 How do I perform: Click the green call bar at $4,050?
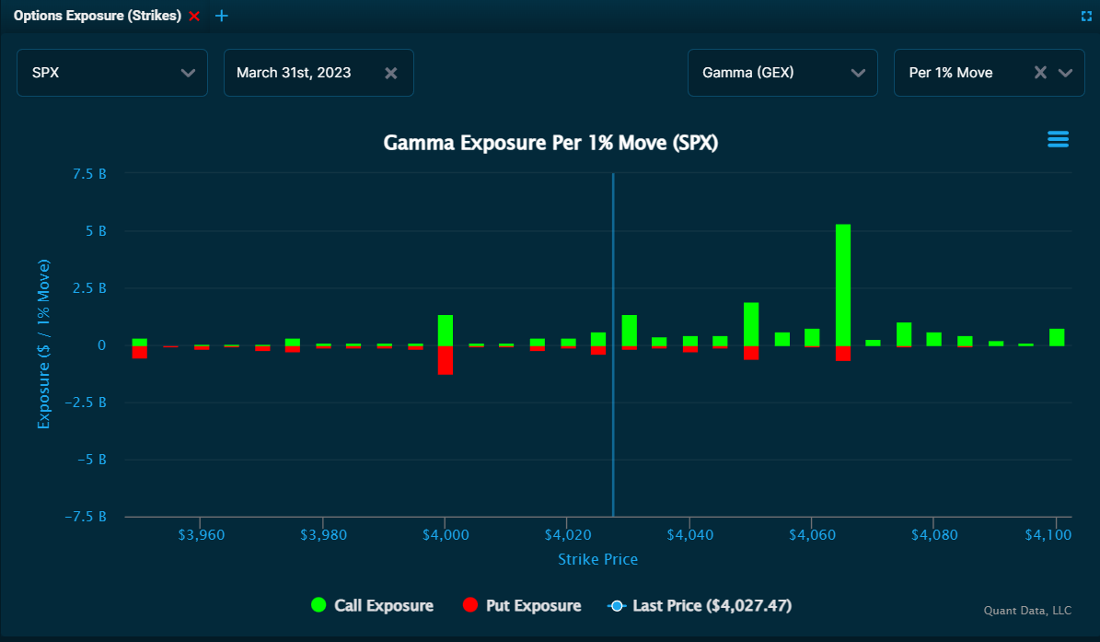coord(751,324)
